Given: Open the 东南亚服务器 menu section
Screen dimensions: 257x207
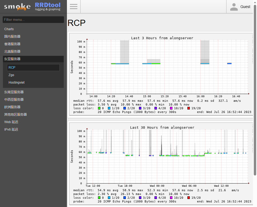Looking at the screenshot, I should (x=14, y=92).
